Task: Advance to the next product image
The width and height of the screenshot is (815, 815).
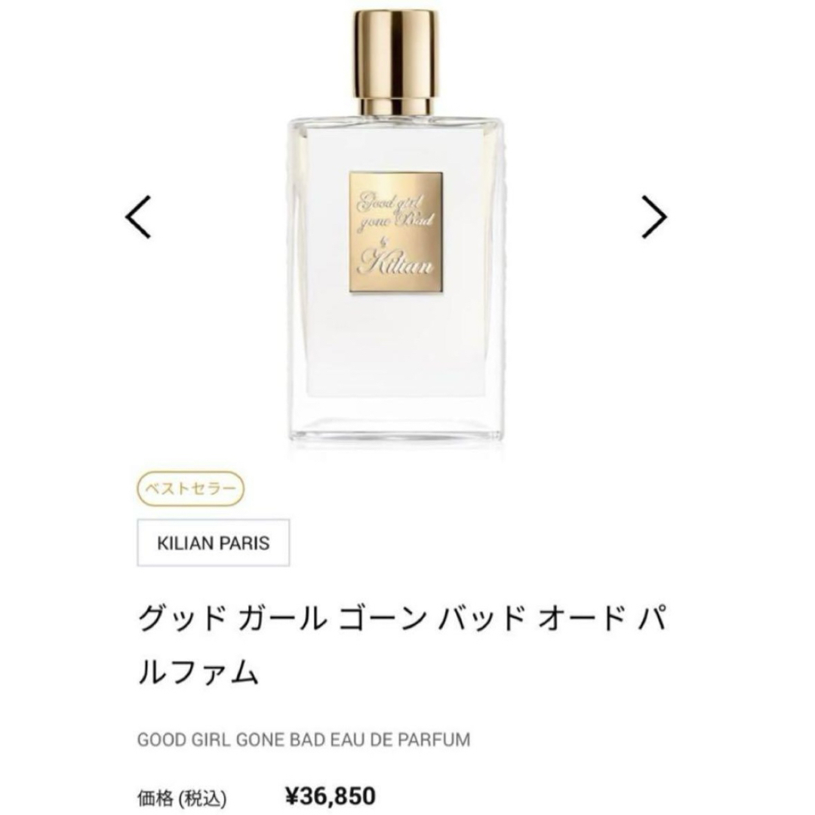Action: pyautogui.click(x=654, y=217)
